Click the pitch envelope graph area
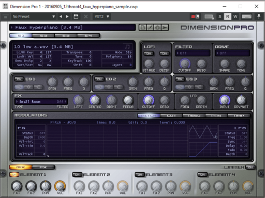Image resolution: width=265 pixels, height=198 pixels. click(x=117, y=141)
